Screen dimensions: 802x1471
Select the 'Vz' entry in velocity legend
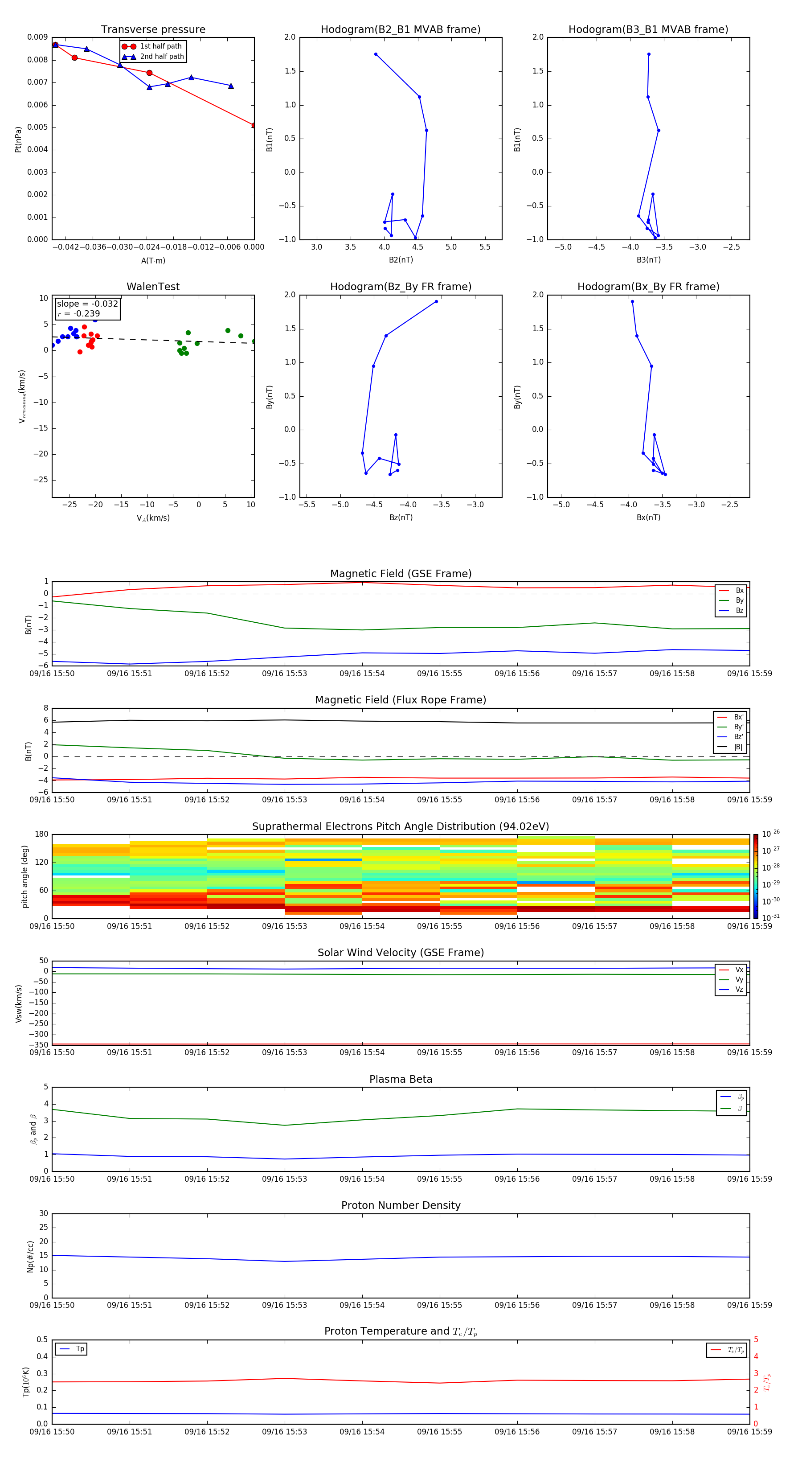pyautogui.click(x=731, y=990)
